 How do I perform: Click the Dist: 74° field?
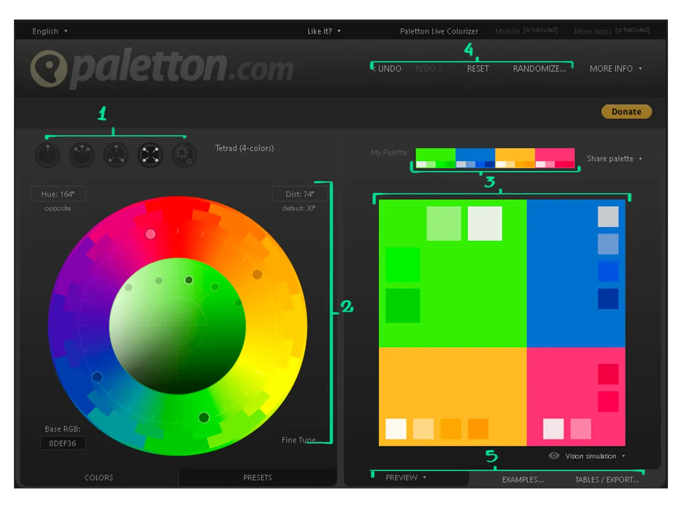point(300,194)
